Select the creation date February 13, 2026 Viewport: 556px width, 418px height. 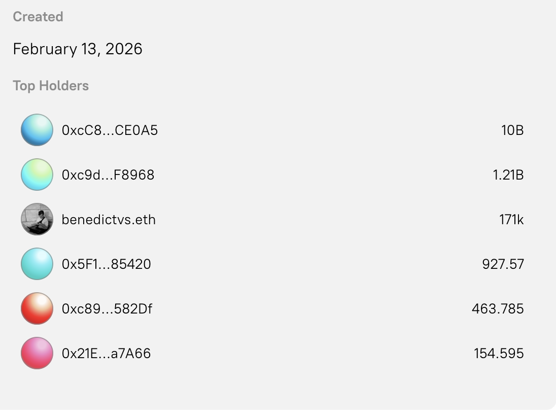[x=78, y=49]
